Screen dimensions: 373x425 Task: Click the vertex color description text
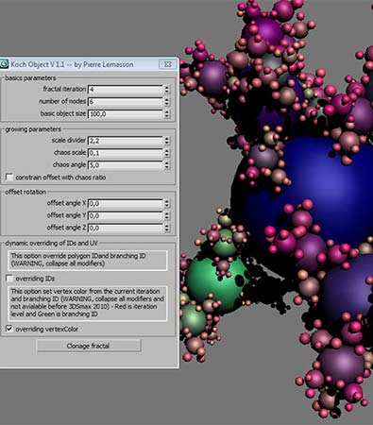[87, 303]
